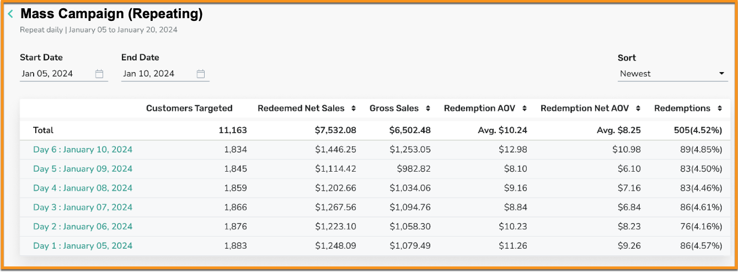Open the Start Date calendar icon
738x274 pixels.
99,74
